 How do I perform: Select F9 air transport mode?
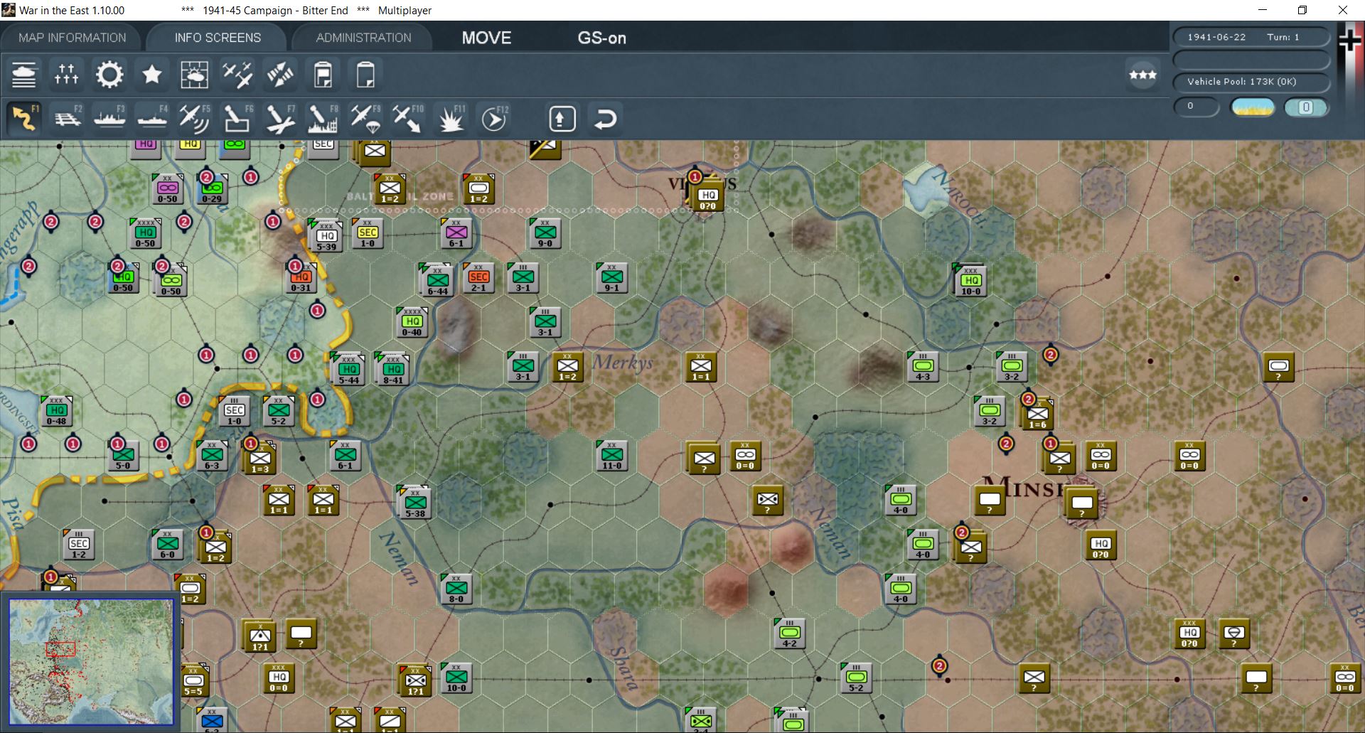click(x=365, y=118)
